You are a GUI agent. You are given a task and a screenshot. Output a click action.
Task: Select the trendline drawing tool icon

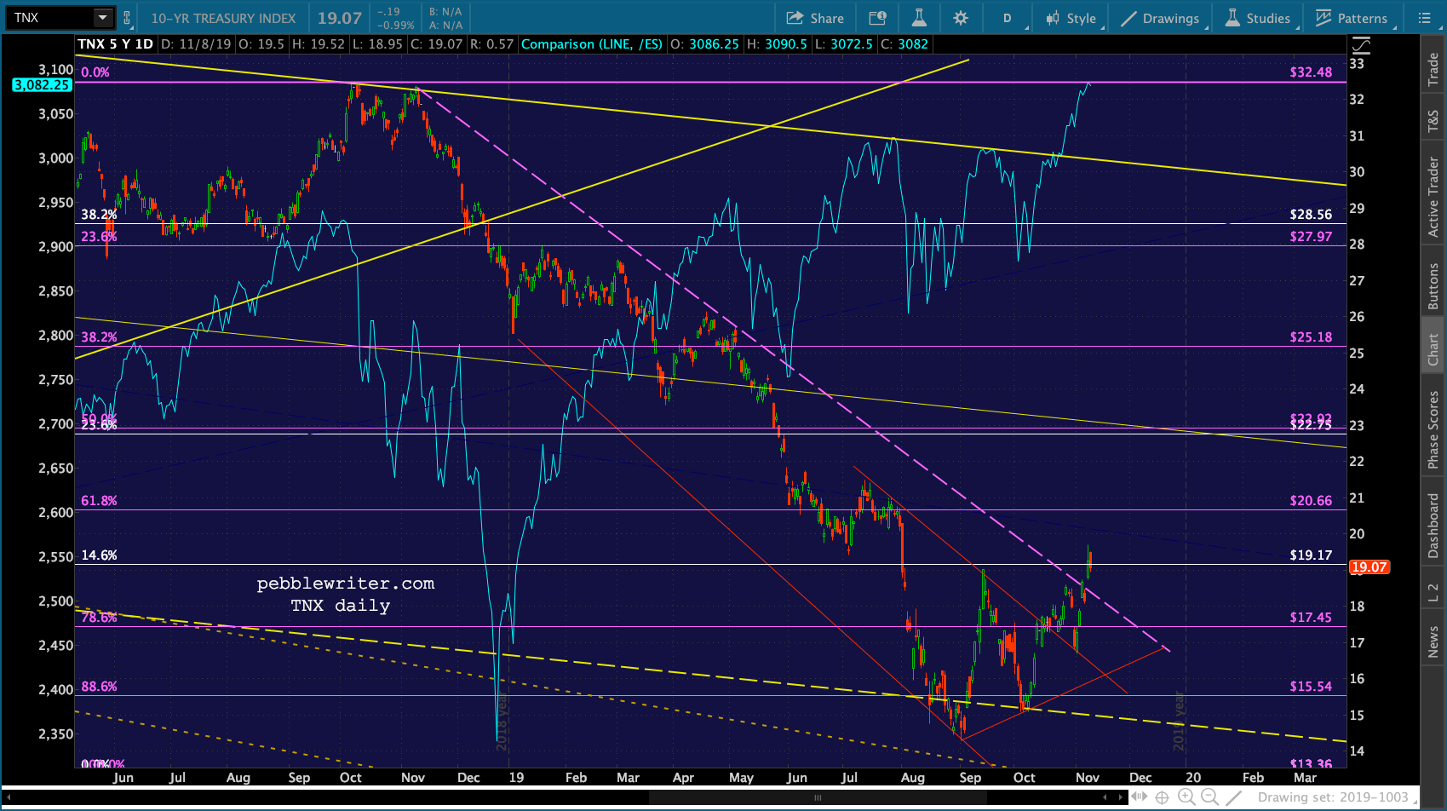point(1233,797)
